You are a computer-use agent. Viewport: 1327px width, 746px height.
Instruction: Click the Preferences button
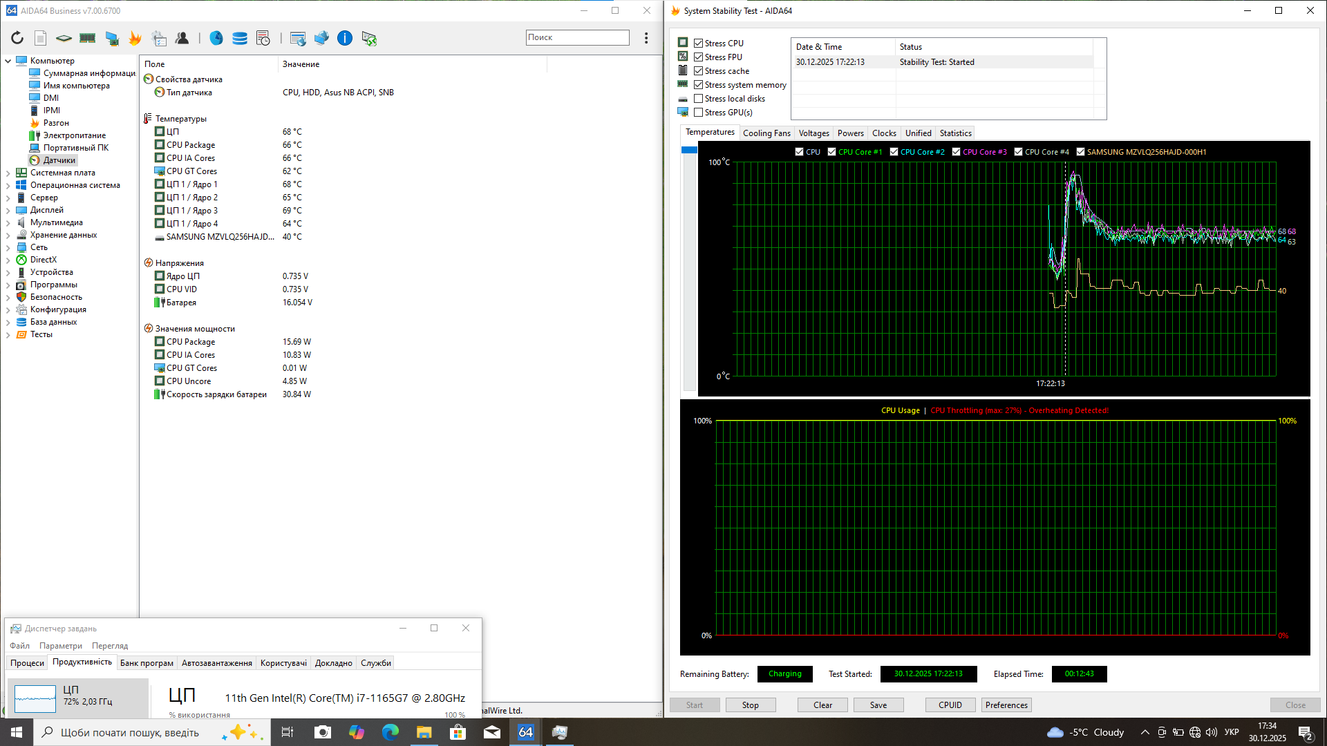(1006, 705)
